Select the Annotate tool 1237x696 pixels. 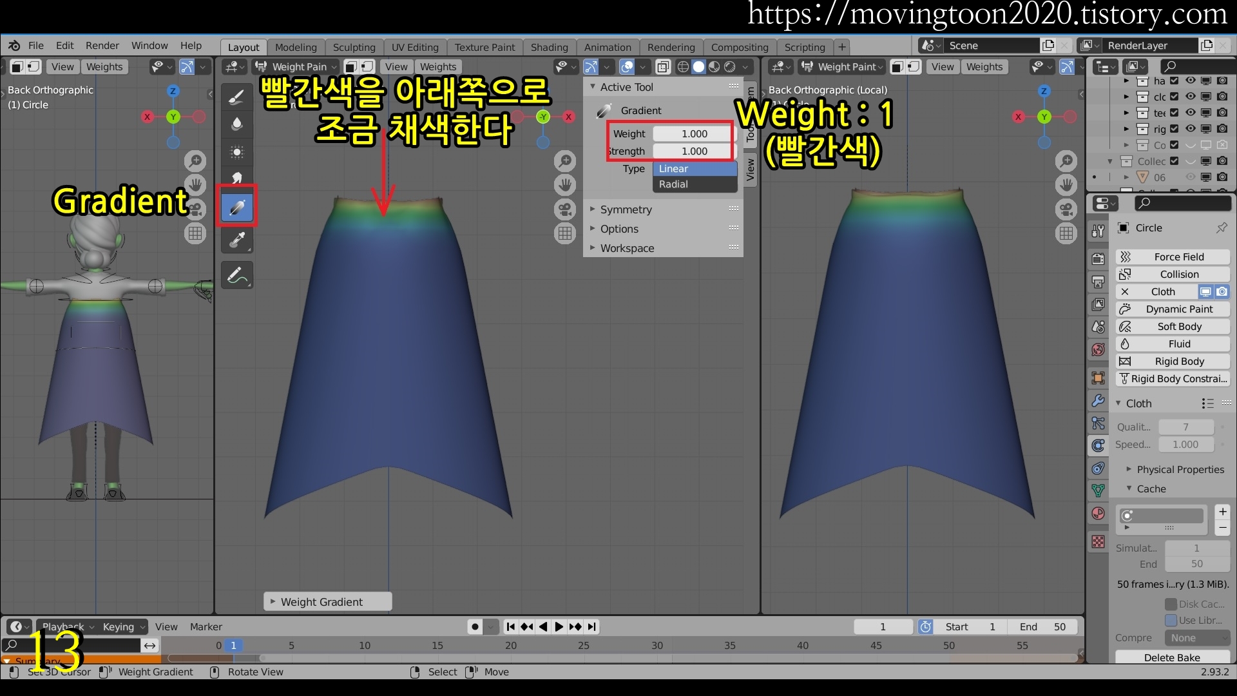[x=236, y=276]
